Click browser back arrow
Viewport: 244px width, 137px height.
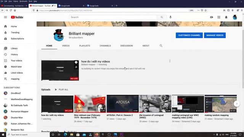coord(3,10)
